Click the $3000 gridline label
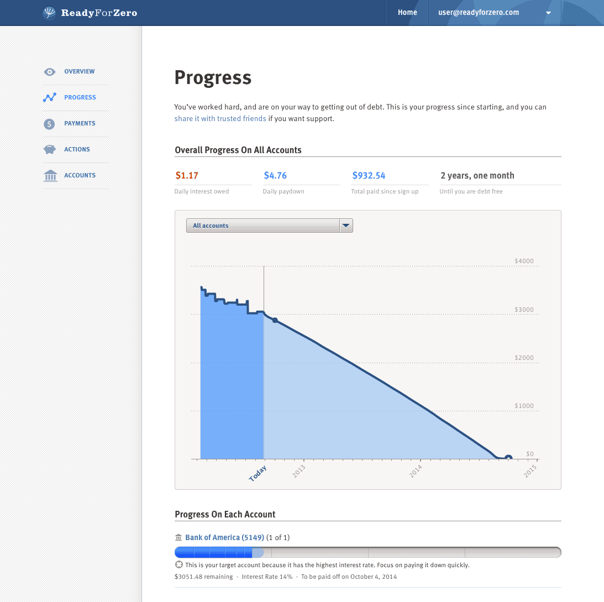 point(524,310)
